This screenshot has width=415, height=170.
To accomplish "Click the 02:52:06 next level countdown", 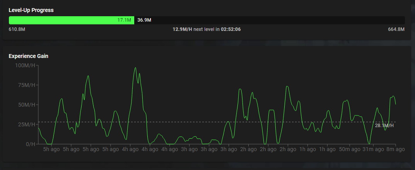I will click(231, 29).
